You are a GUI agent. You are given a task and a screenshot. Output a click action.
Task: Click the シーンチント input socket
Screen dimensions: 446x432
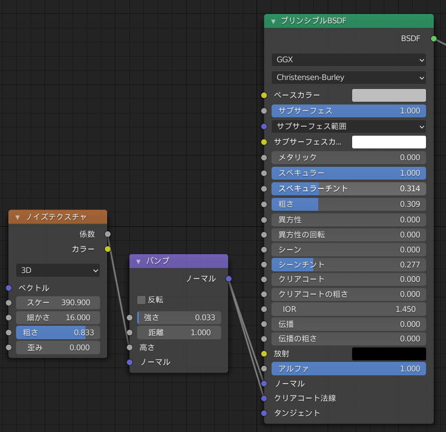264,265
